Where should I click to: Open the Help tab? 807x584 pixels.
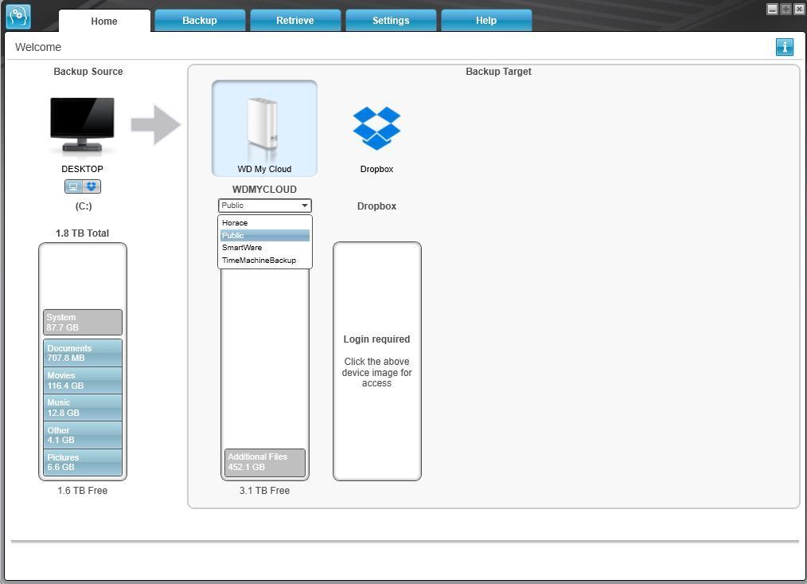[486, 21]
